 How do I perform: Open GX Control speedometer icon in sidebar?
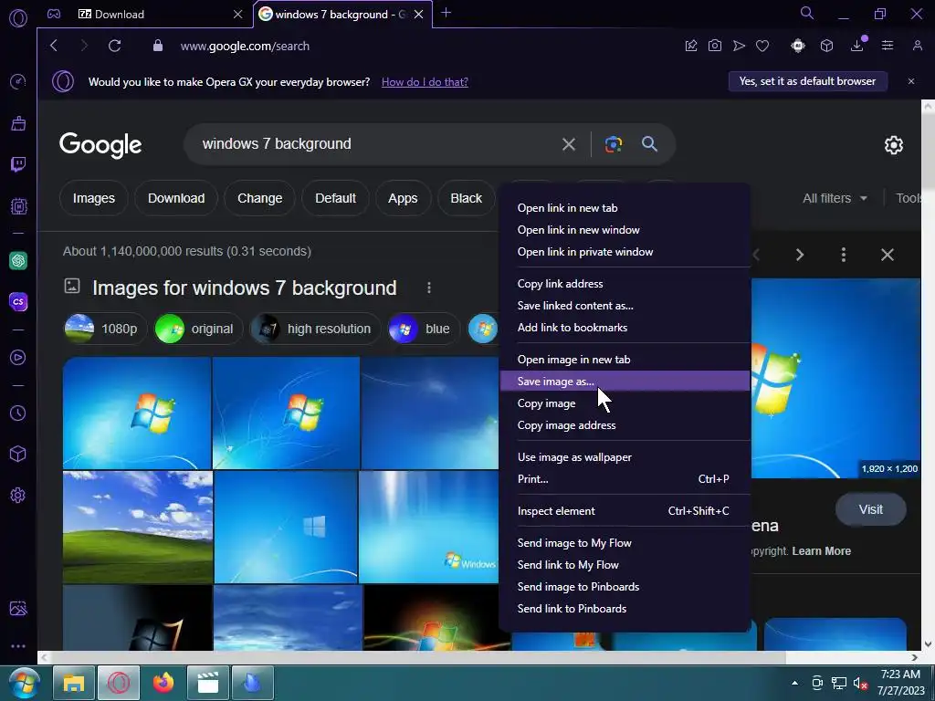[x=18, y=81]
